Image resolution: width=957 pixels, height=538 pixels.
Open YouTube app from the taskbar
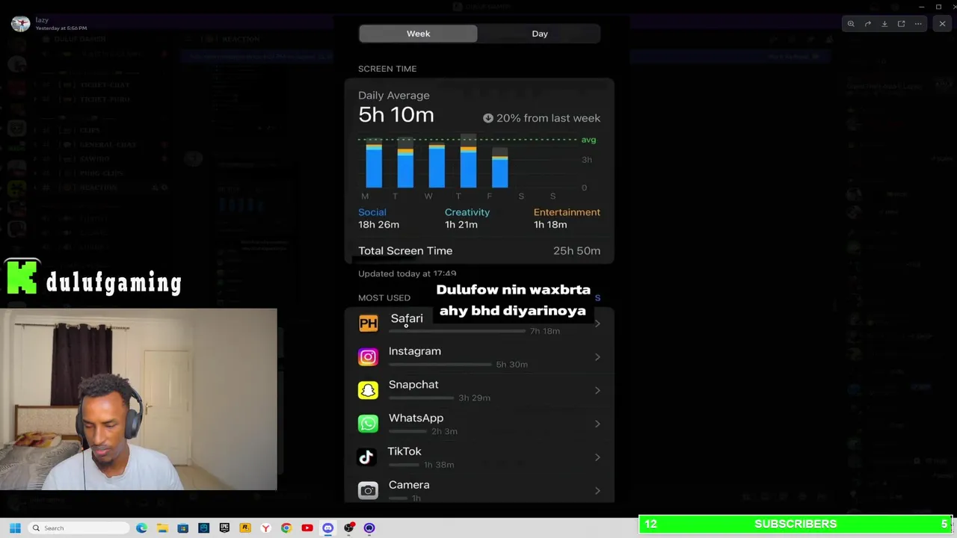[307, 528]
